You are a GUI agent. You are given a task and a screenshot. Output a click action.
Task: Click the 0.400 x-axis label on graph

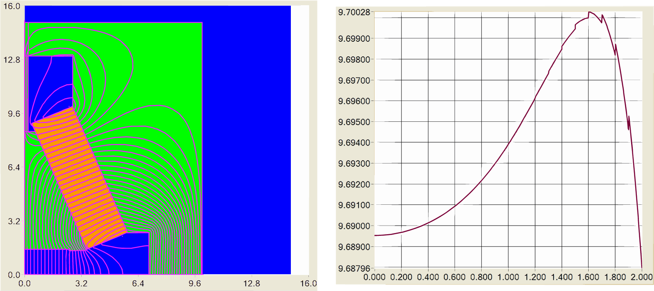(428, 277)
